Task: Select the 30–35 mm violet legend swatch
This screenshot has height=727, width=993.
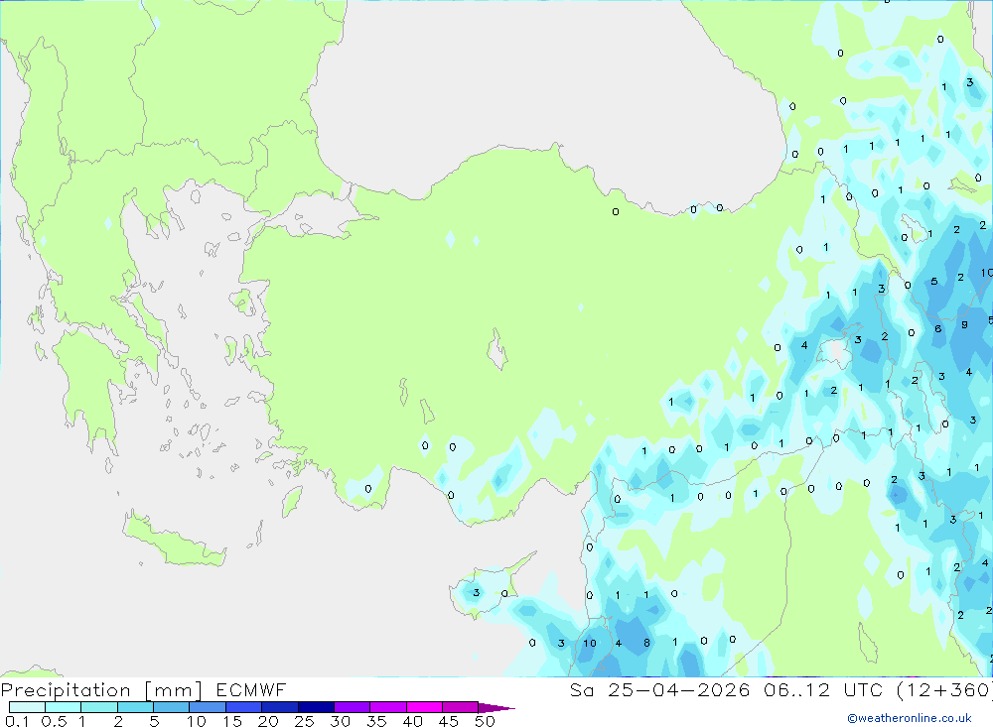Action: 352,707
